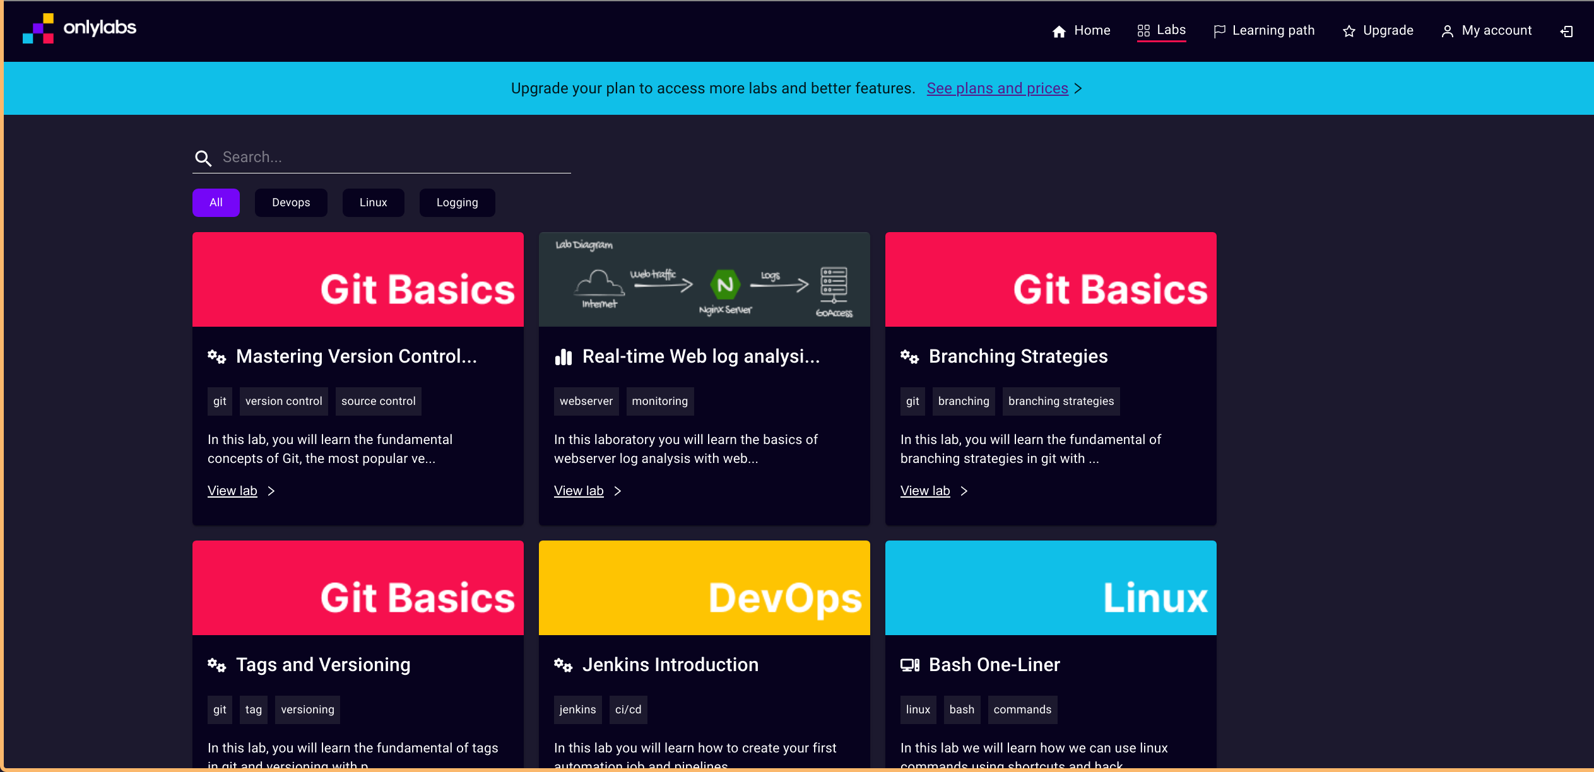Open Mastering Version Control title
Screen dimensions: 1594x772
point(357,356)
